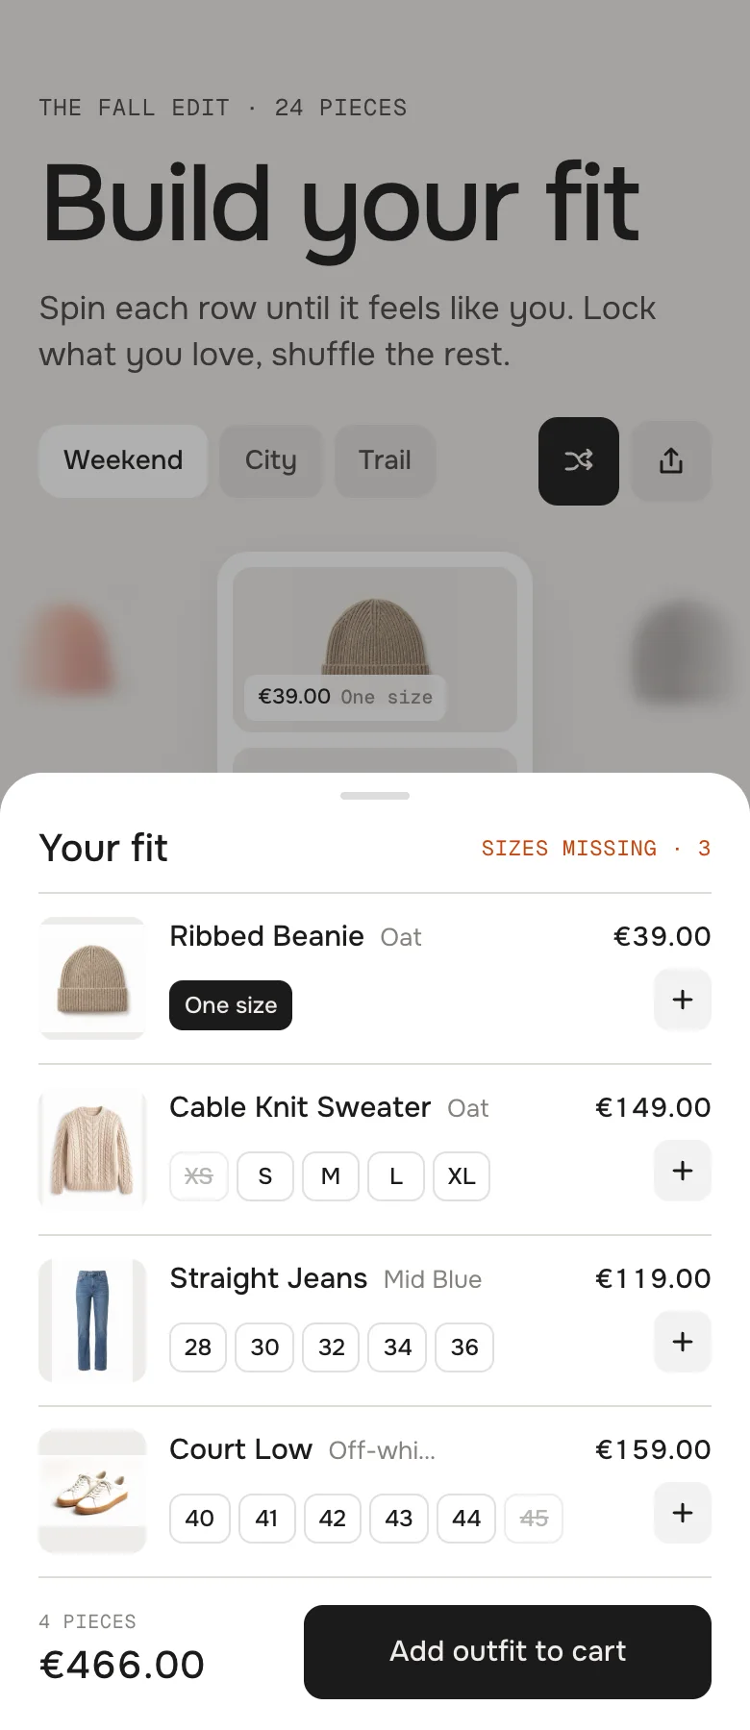The image size is (750, 1730).
Task: Add outfit to cart
Action: pos(508,1652)
